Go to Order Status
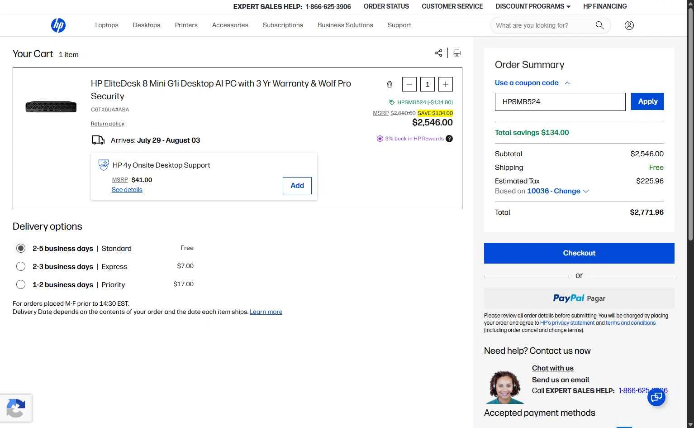Image resolution: width=694 pixels, height=428 pixels. tap(386, 6)
